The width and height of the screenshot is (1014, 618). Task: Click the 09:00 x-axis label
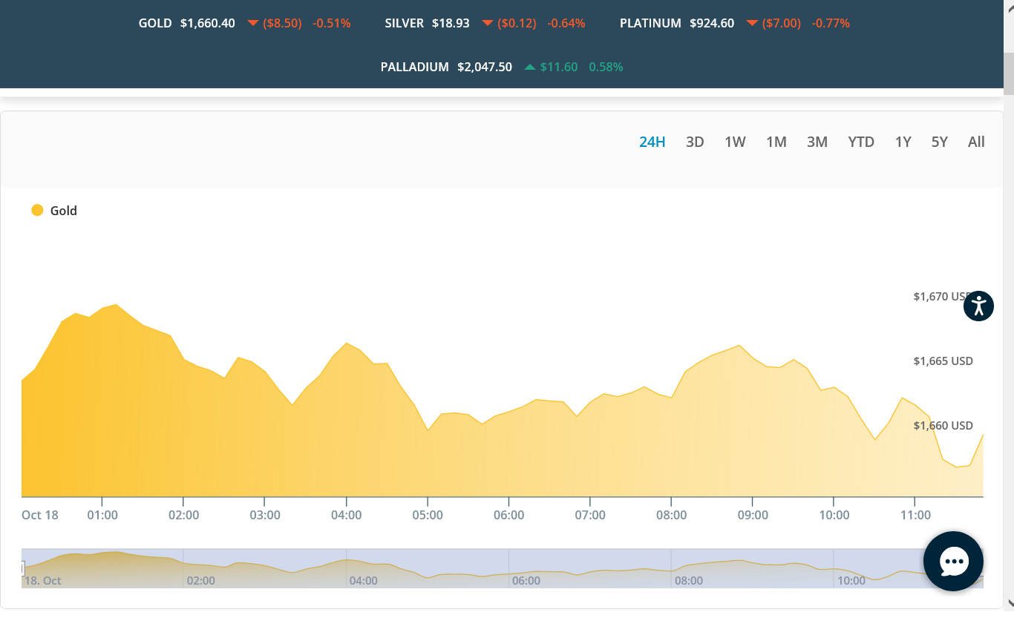[753, 515]
